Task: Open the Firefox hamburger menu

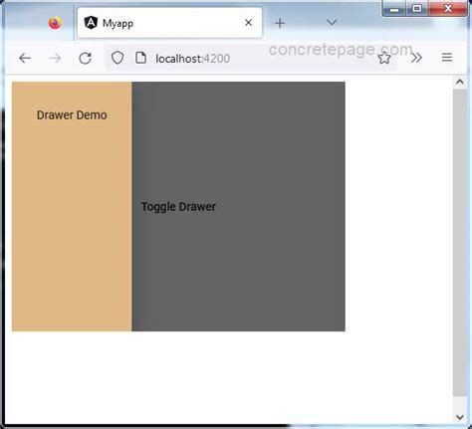Action: pos(447,58)
